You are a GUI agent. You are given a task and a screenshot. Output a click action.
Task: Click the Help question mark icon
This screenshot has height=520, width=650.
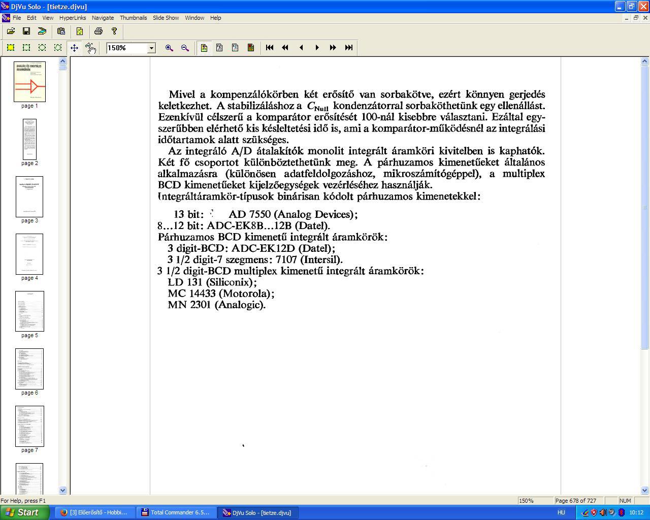click(x=114, y=31)
